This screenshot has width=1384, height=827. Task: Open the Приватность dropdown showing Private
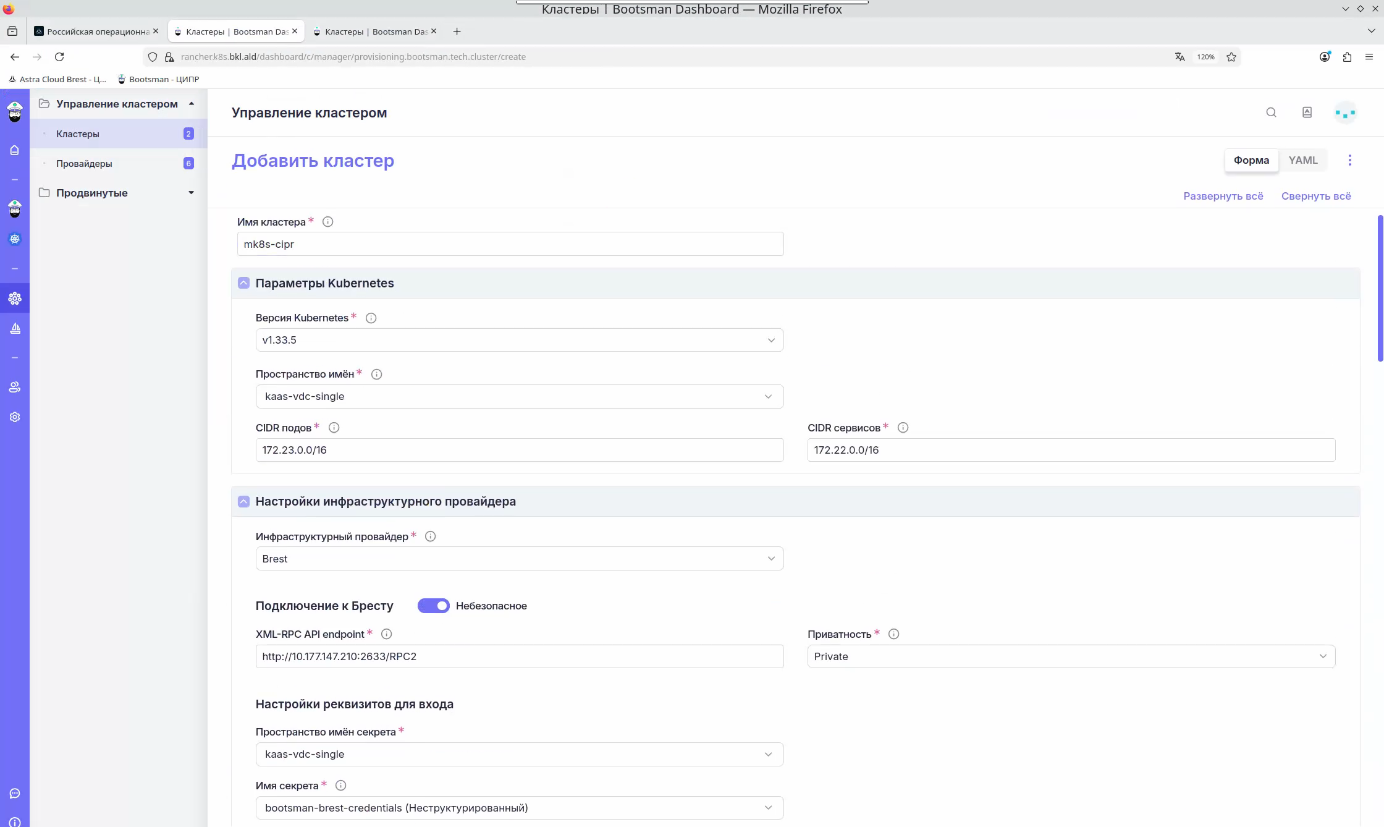[1071, 656]
